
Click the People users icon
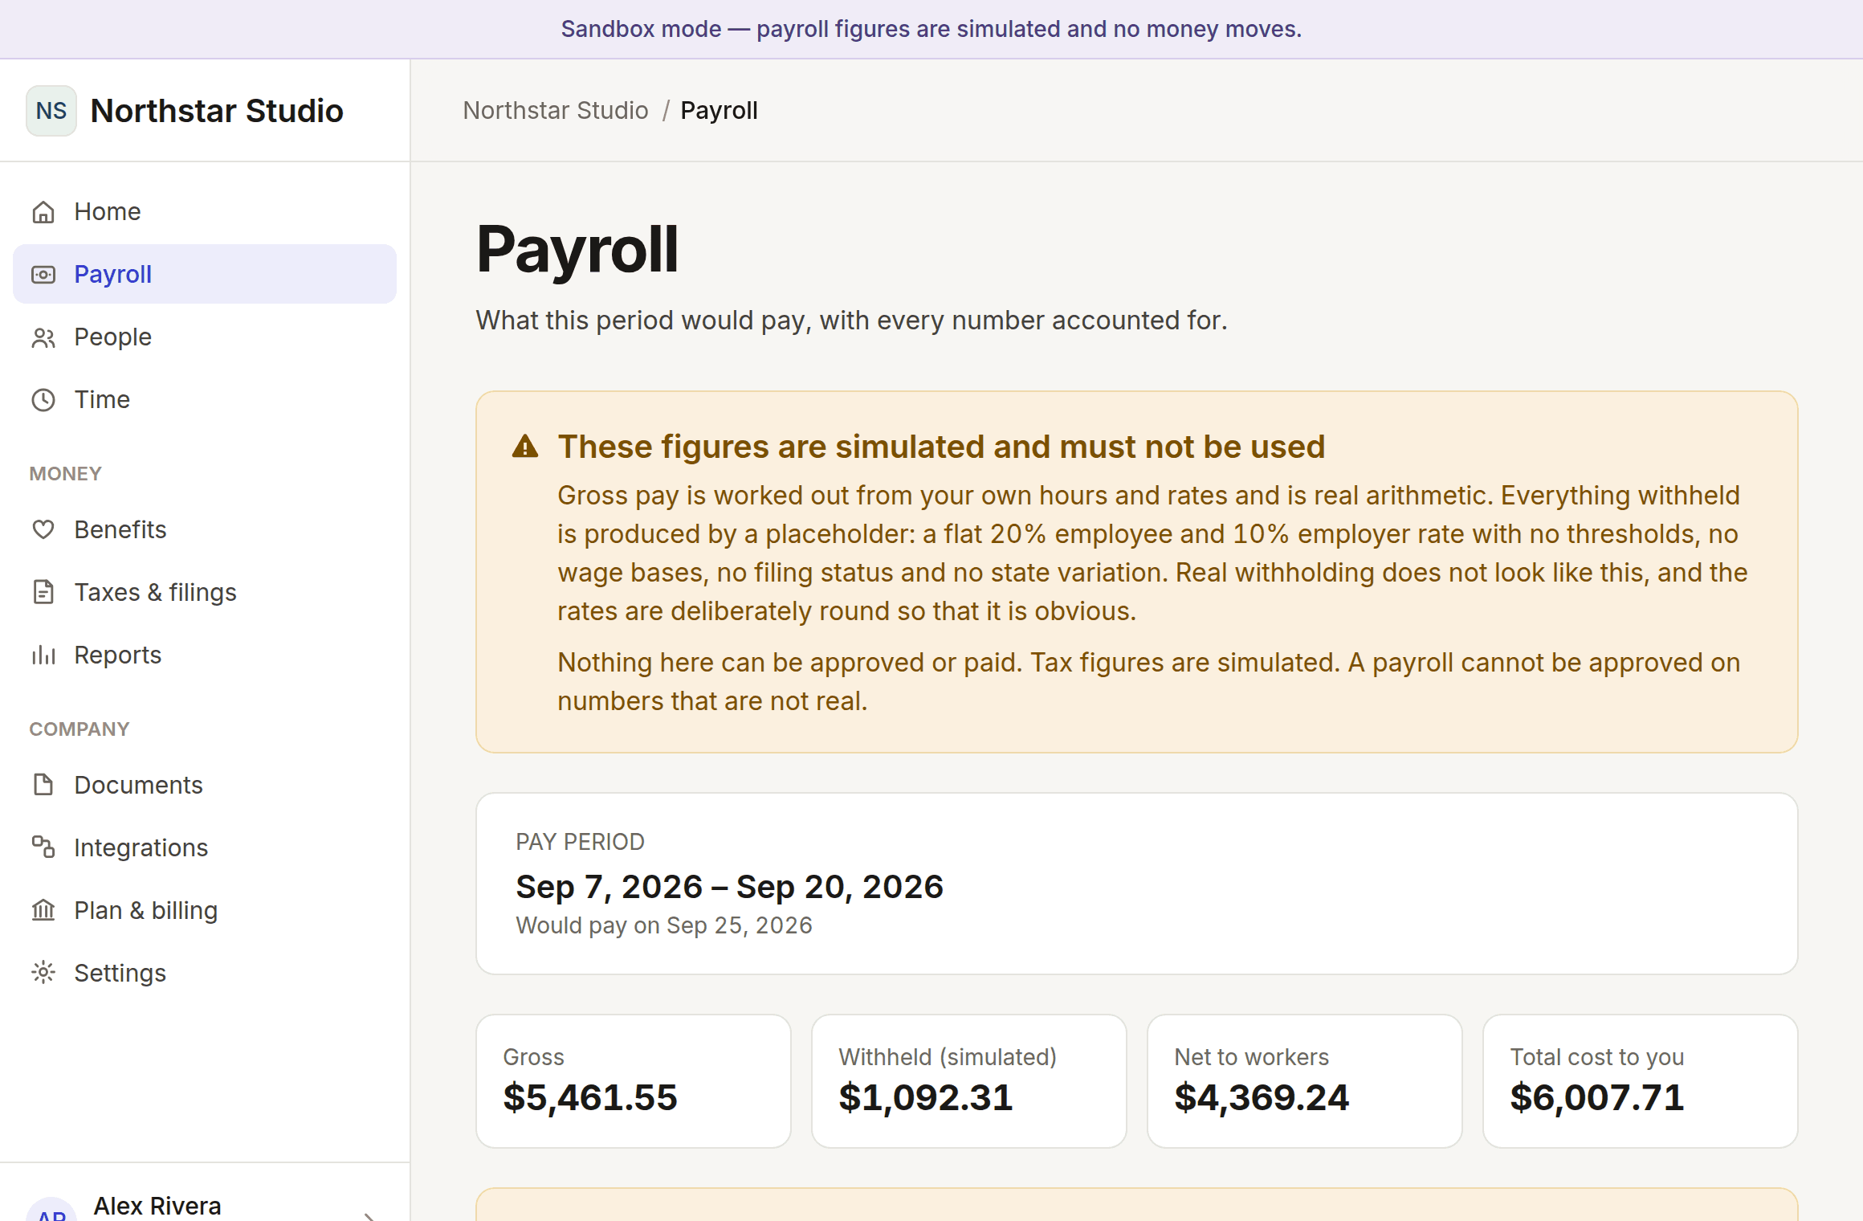pyautogui.click(x=43, y=337)
